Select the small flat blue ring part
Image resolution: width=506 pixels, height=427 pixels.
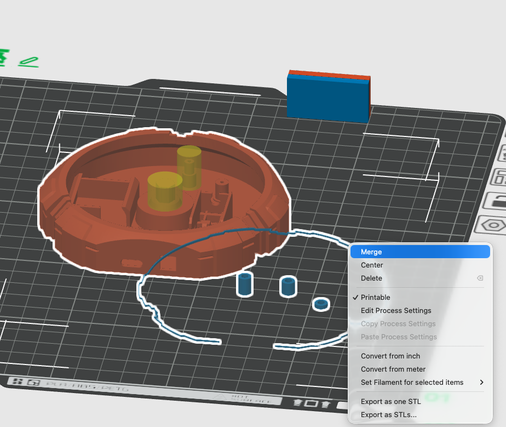(x=321, y=304)
